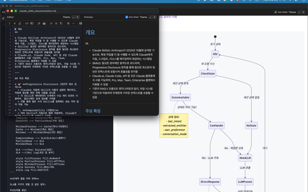Disable Auto reload in the front preview pane
This screenshot has width=308, height=192.
click(127, 17)
